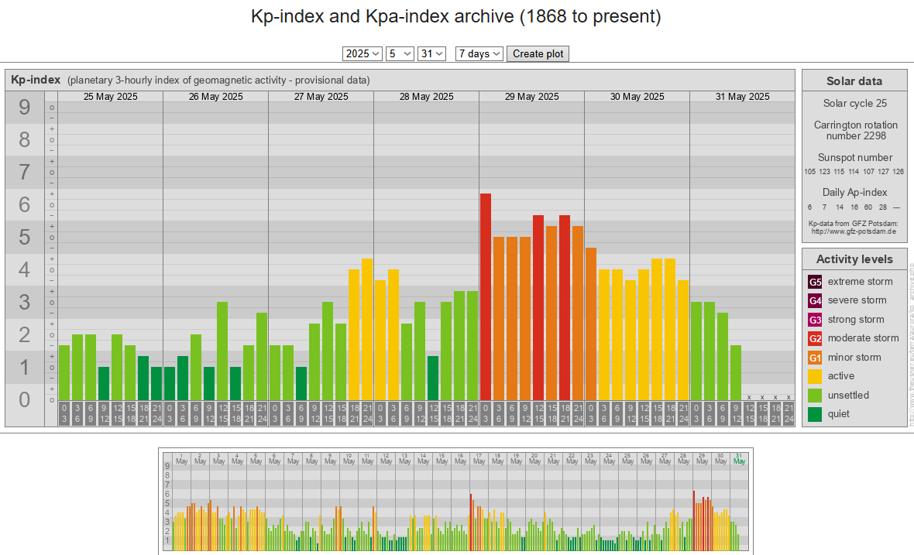Click the '29 May 2025' column header

tap(531, 97)
